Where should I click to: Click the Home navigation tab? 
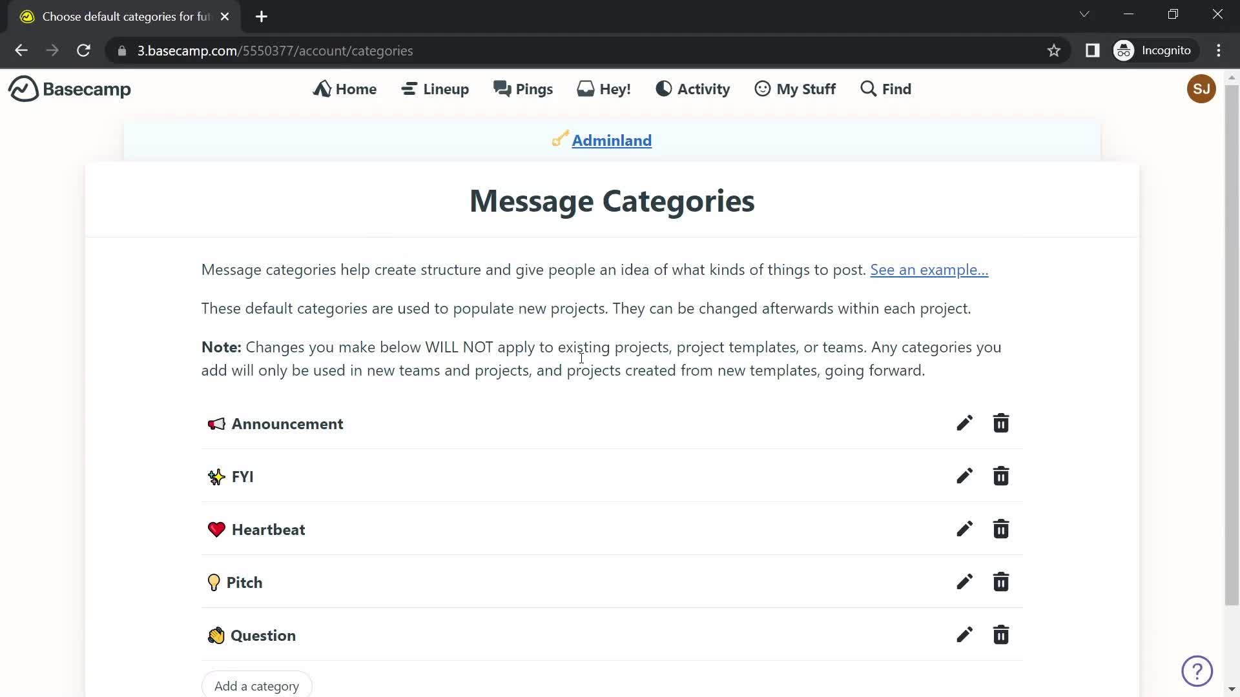tap(345, 88)
